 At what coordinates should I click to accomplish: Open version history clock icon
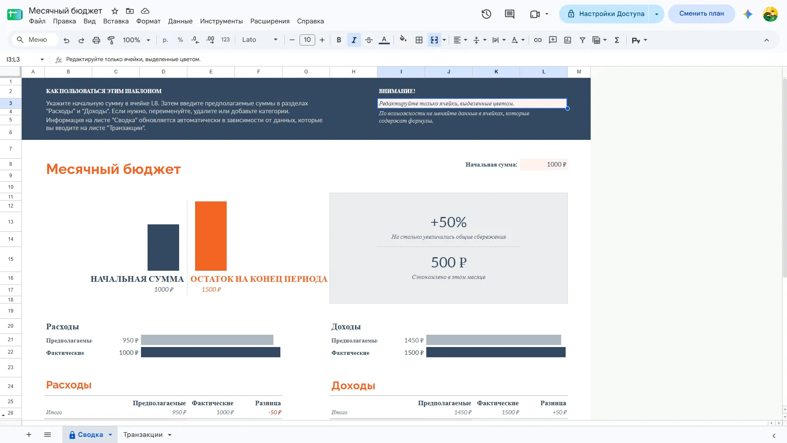click(x=486, y=14)
